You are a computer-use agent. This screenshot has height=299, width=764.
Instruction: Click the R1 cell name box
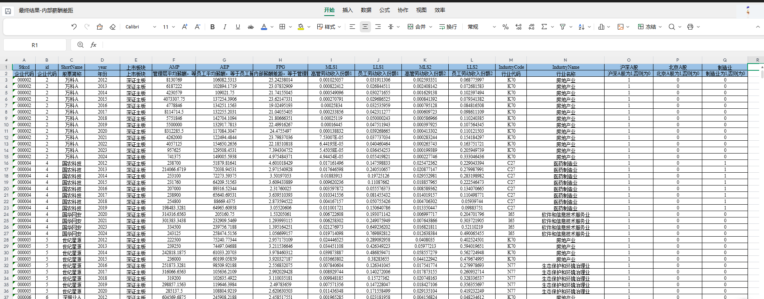(35, 45)
